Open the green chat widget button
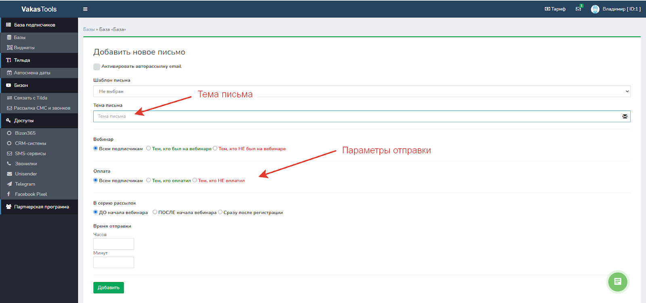 (x=617, y=282)
